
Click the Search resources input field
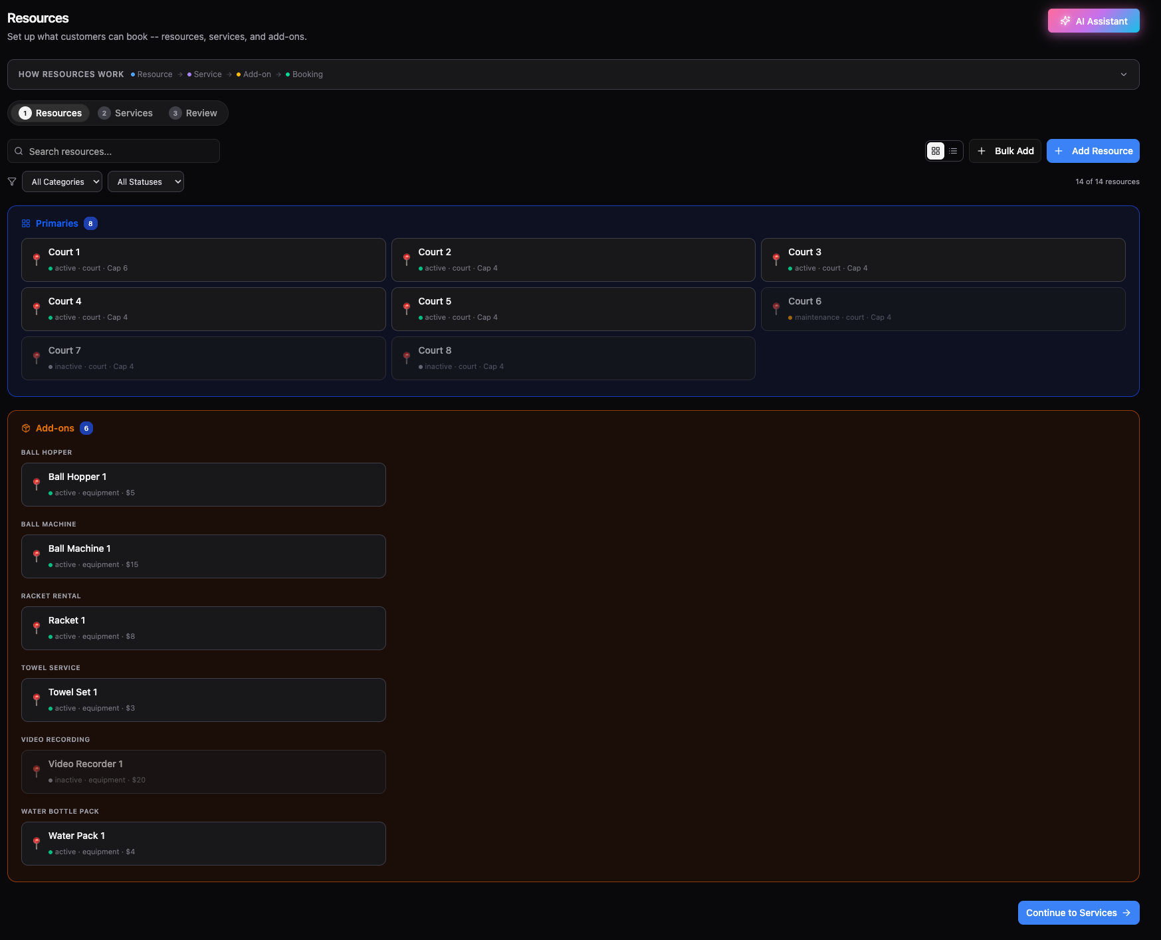click(x=114, y=151)
